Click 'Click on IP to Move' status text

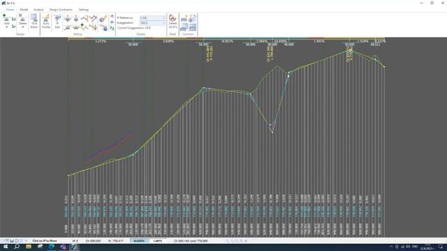click(x=45, y=241)
